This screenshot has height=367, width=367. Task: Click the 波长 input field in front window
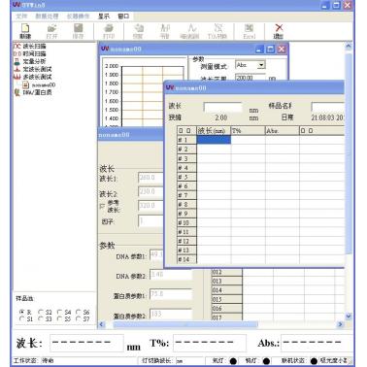coord(222,107)
